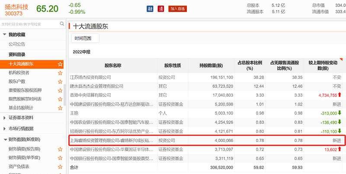Toggle favorite star for 财务摘要(报告期)
346x174 pixels.
click(60, 149)
